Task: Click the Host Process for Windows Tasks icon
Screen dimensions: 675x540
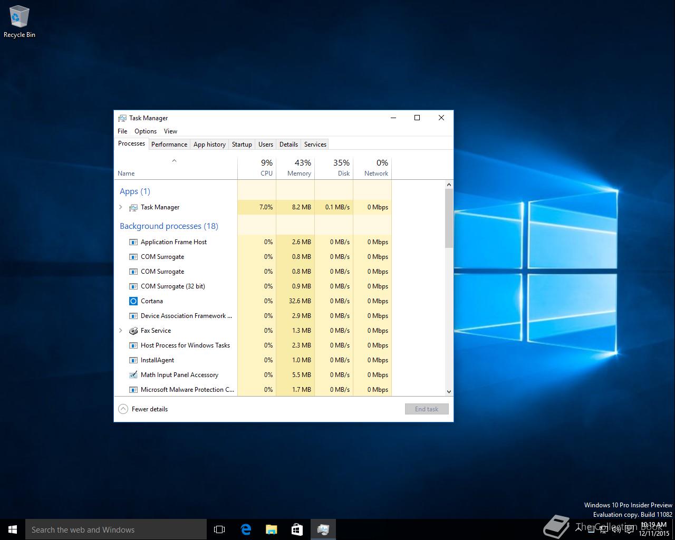Action: [x=133, y=345]
